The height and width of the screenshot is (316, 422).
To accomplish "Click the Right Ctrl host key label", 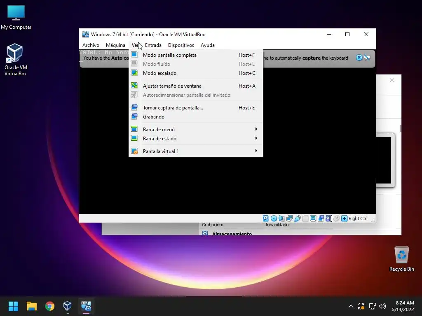I will point(358,218).
